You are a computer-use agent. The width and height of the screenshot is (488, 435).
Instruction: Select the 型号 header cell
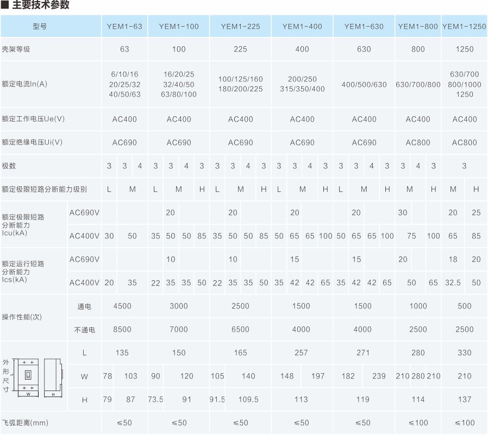tap(51, 26)
